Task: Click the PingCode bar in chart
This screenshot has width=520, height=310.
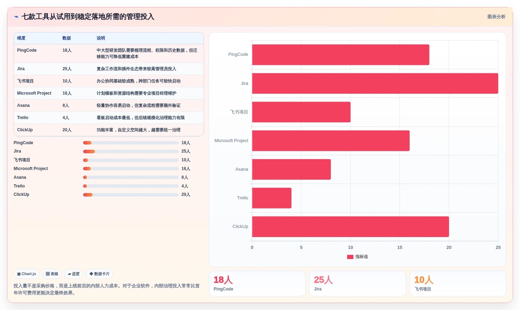Action: tap(340, 55)
